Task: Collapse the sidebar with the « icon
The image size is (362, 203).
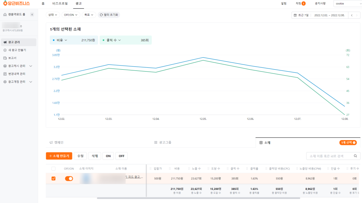Action: [x=32, y=15]
